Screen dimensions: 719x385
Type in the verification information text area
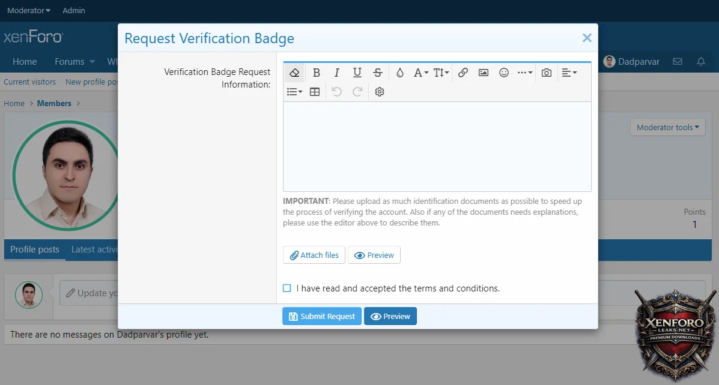(437, 146)
